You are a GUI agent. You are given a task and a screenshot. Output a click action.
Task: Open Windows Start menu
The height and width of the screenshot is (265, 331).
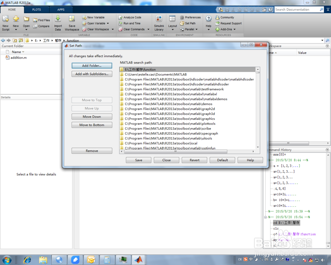tap(7, 260)
